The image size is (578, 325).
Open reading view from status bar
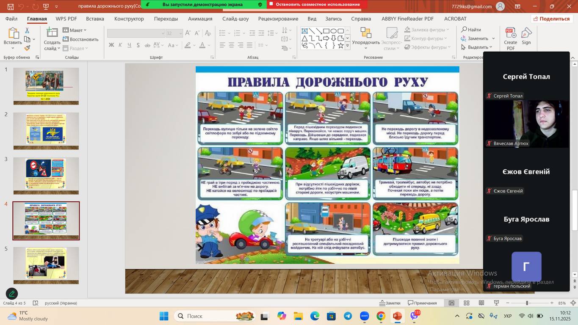[481, 303]
